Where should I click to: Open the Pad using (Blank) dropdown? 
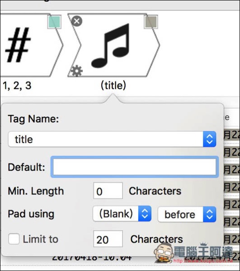[122, 214]
